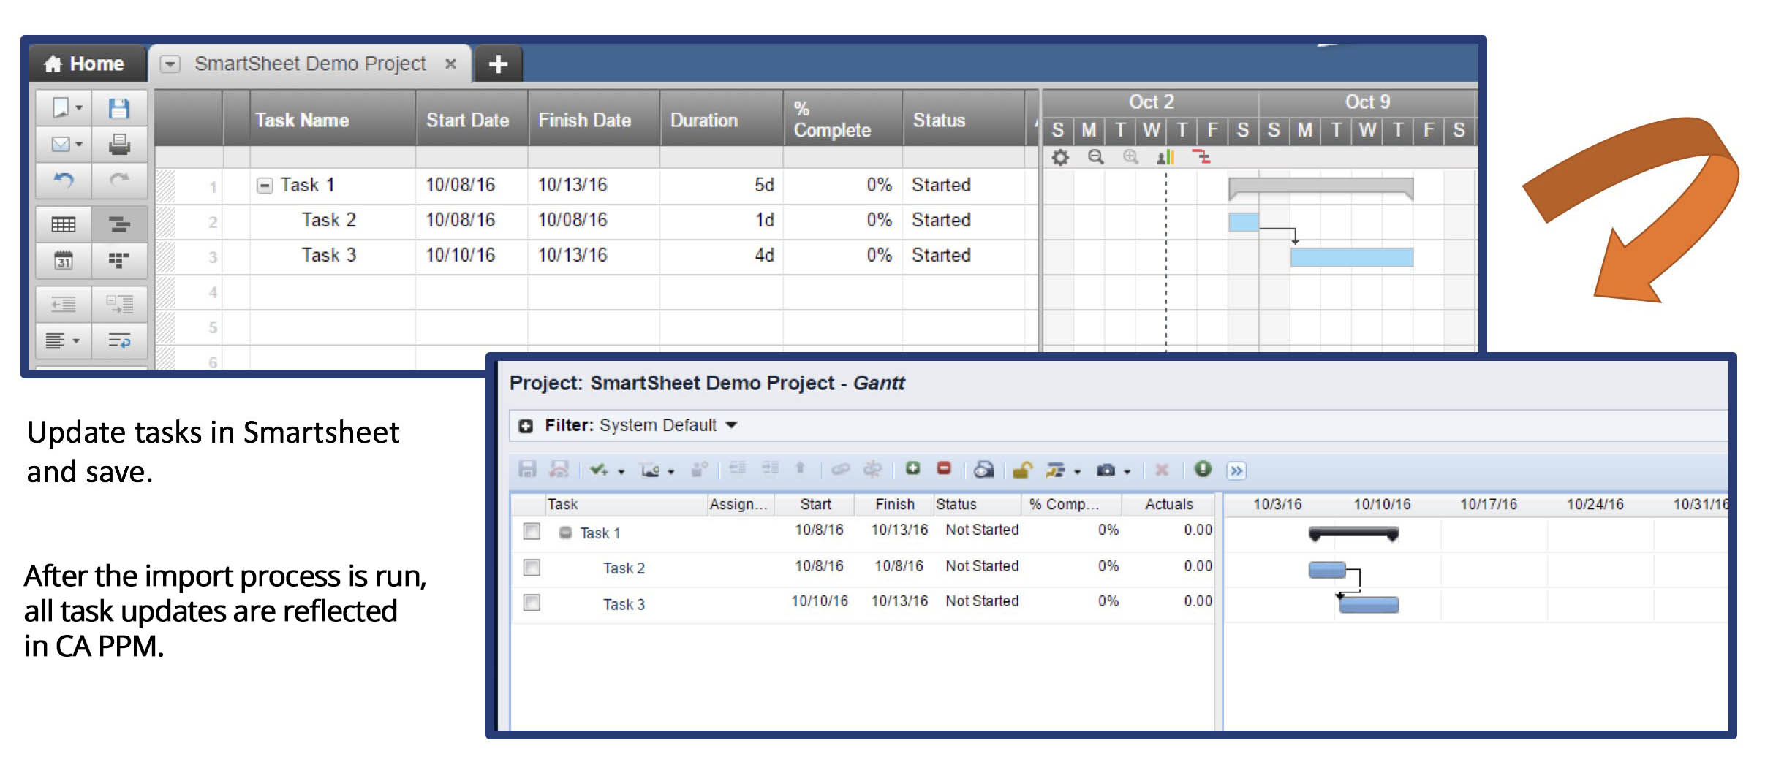
Task: Click green plus add icon in CA PPM
Action: pyautogui.click(x=912, y=469)
